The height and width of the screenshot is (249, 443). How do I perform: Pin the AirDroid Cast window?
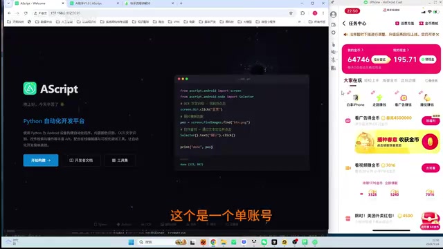click(332, 2)
